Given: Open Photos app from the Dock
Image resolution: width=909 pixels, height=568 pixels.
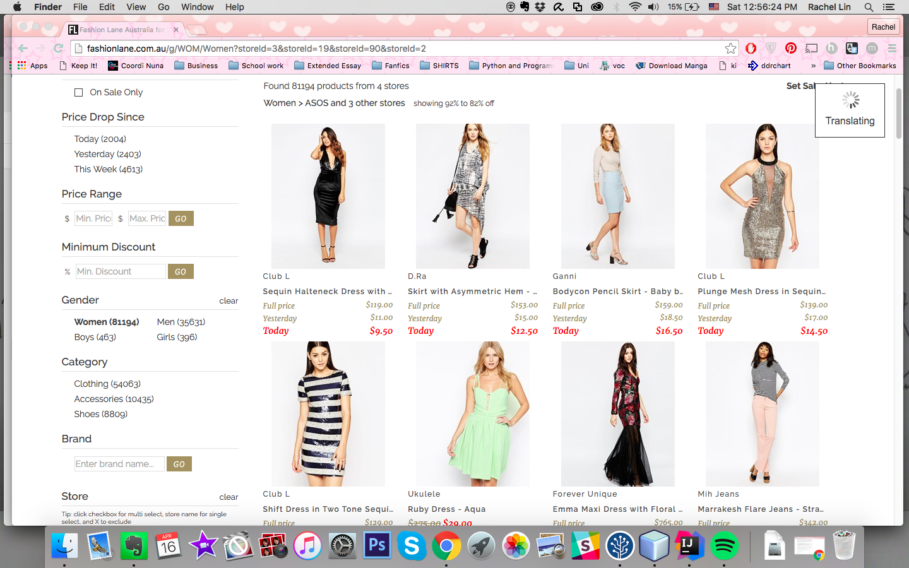Looking at the screenshot, I should (516, 545).
